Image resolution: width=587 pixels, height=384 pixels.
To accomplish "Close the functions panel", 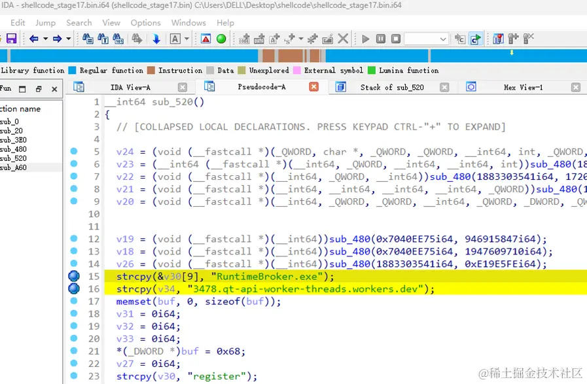I will (x=54, y=89).
